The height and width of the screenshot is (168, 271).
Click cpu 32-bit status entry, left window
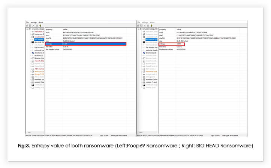click(104, 135)
